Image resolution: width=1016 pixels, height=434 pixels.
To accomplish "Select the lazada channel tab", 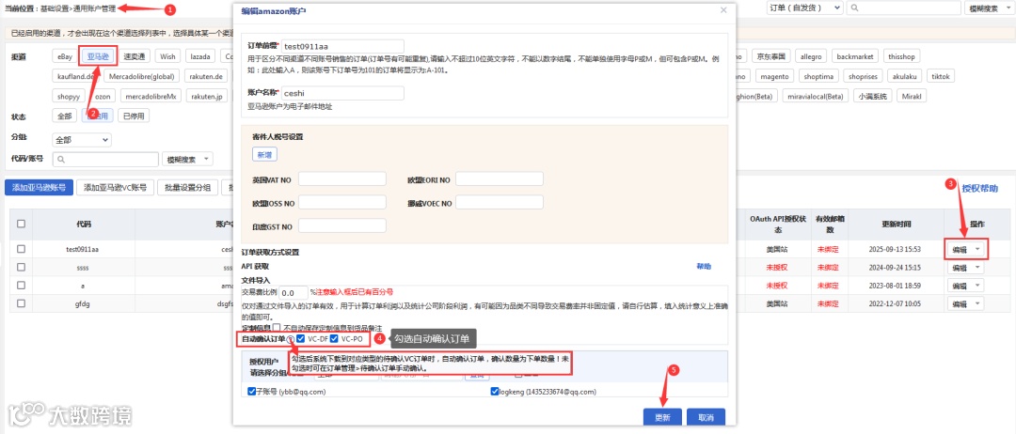I will [x=199, y=56].
